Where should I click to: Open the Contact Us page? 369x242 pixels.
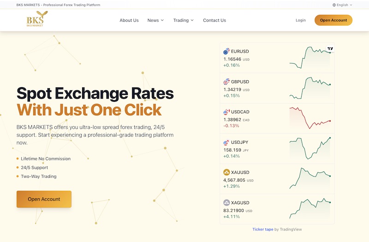(x=214, y=20)
